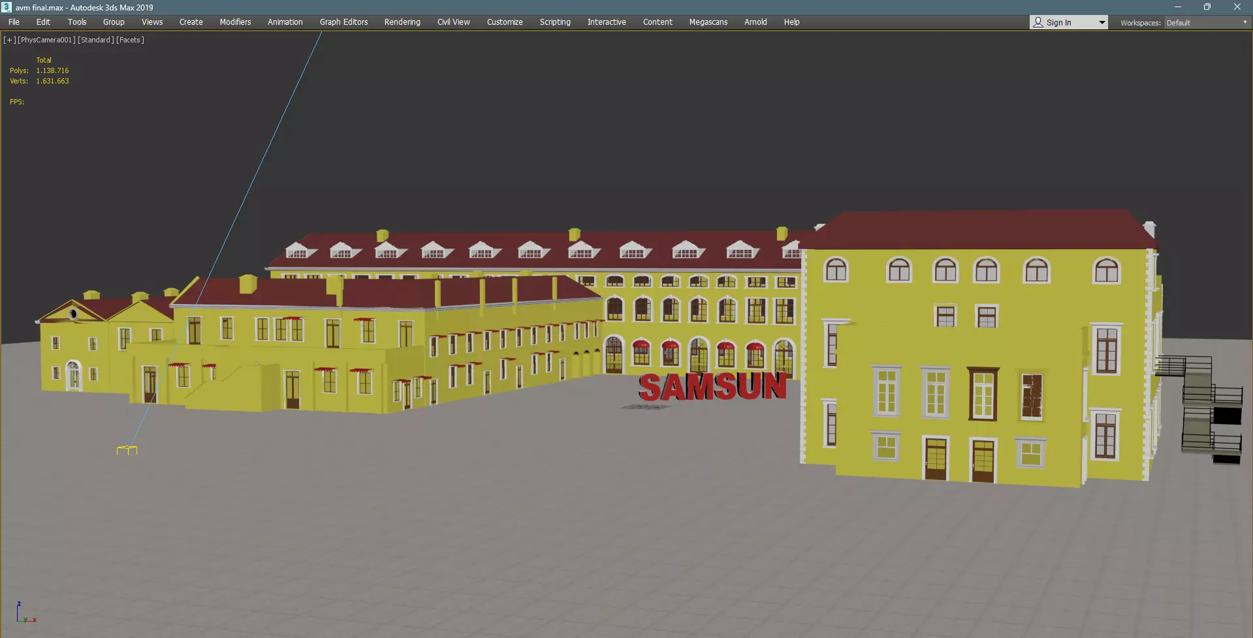
Task: Open the Graph Editors menu
Action: tap(343, 22)
